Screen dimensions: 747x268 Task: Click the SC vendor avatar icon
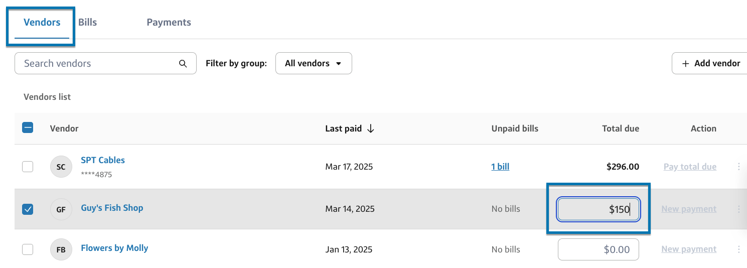(61, 167)
